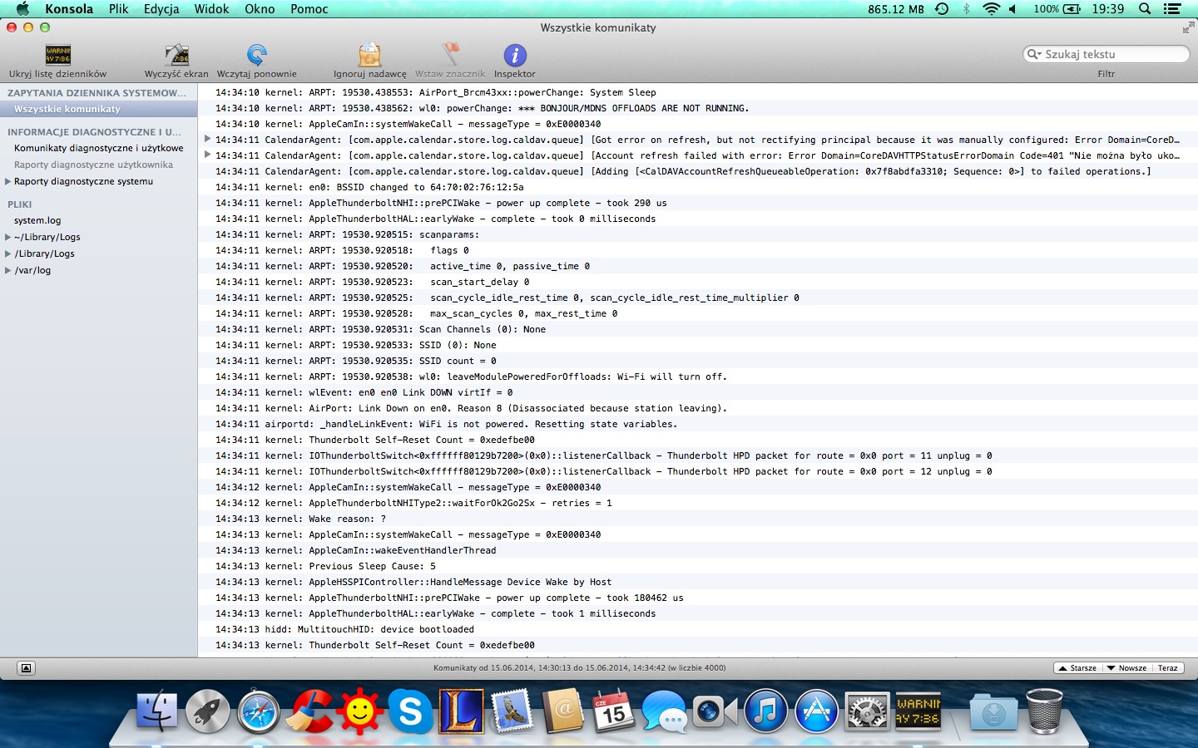Select Wszystkie komunikaty in the sidebar
This screenshot has width=1198, height=748.
pos(99,109)
